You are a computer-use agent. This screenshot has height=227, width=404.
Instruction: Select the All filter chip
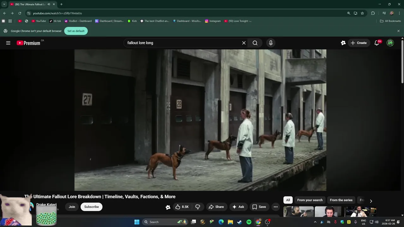(x=288, y=200)
